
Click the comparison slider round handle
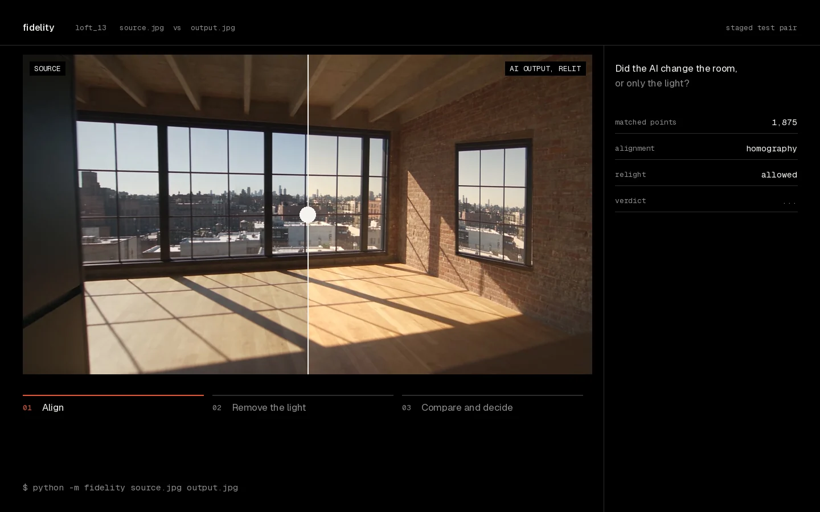[308, 214]
